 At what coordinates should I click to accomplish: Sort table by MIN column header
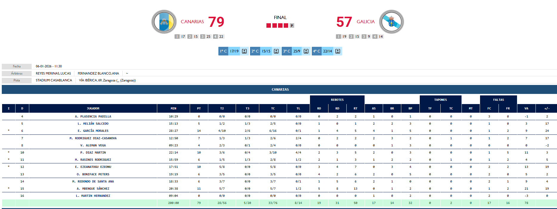[x=173, y=109]
